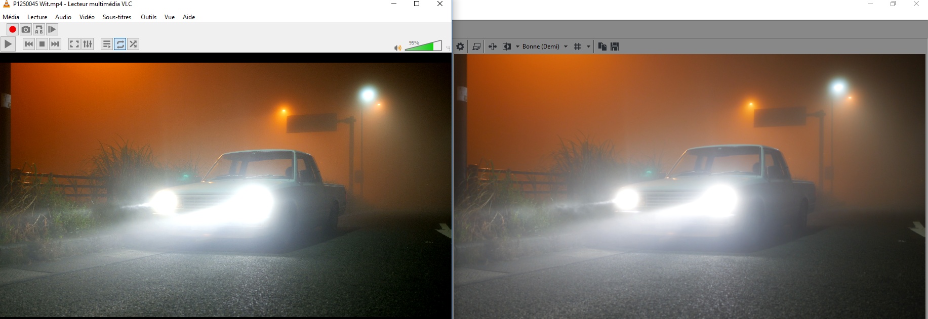Go to the previous media in VLC
The width and height of the screenshot is (928, 319).
[x=29, y=44]
